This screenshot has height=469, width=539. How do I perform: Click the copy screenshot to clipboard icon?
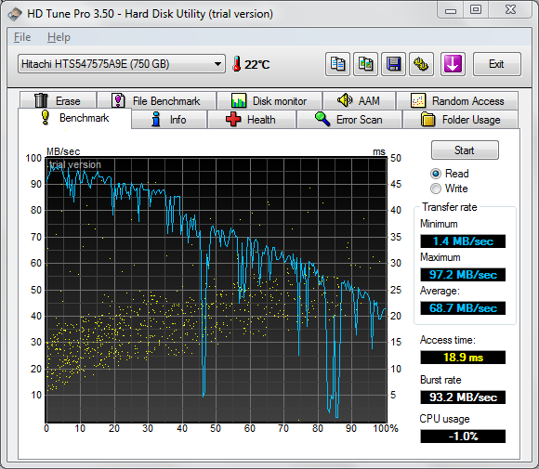[x=366, y=64]
